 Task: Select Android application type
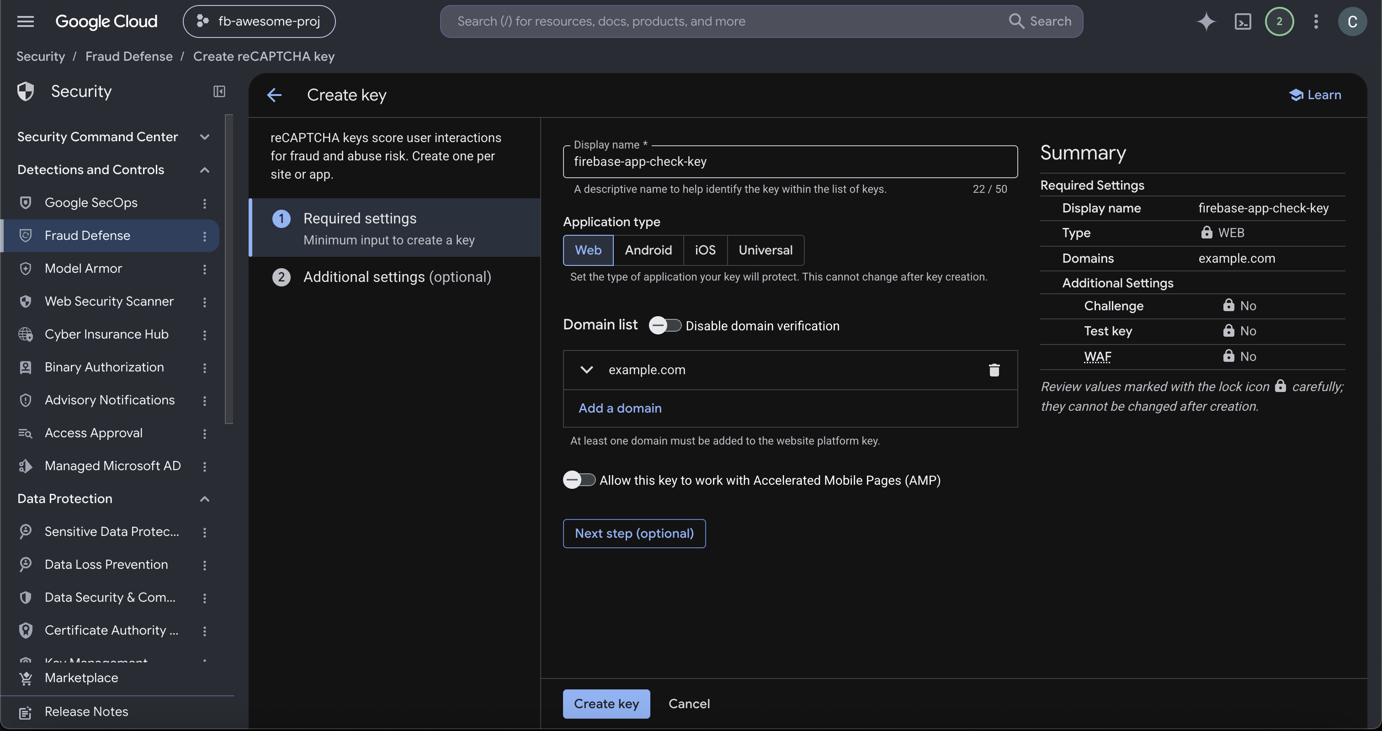[x=648, y=250]
